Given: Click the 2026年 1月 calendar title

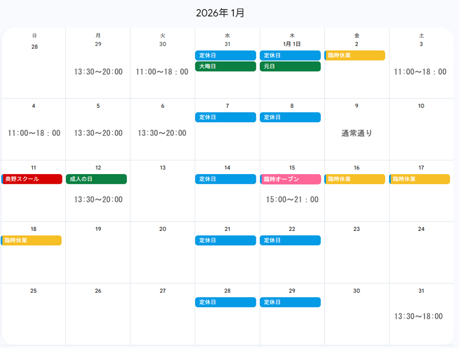Looking at the screenshot, I should pyautogui.click(x=220, y=13).
